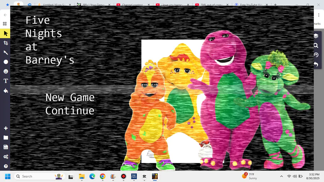Click the undo arrow icon
The image size is (324, 182).
coord(316,64)
